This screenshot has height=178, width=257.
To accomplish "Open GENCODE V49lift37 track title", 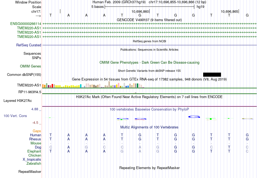I will point(149,20).
